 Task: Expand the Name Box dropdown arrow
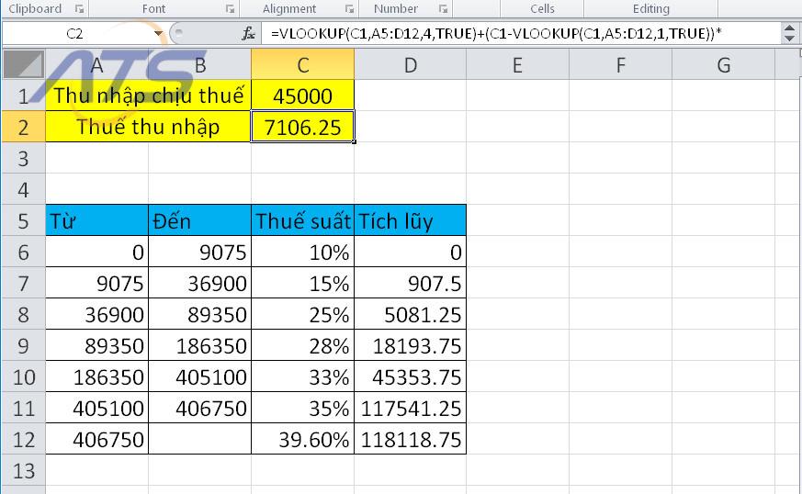pyautogui.click(x=159, y=34)
